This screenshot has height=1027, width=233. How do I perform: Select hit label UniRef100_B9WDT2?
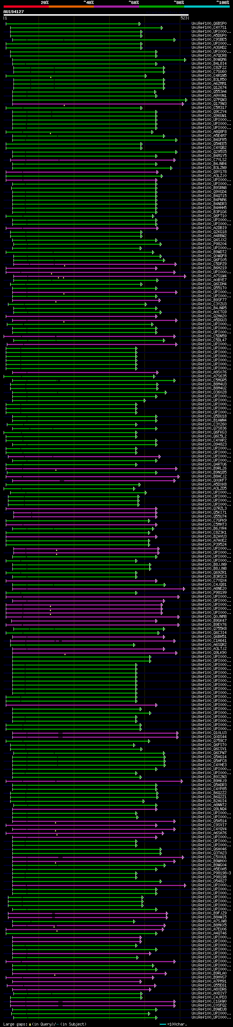click(209, 252)
